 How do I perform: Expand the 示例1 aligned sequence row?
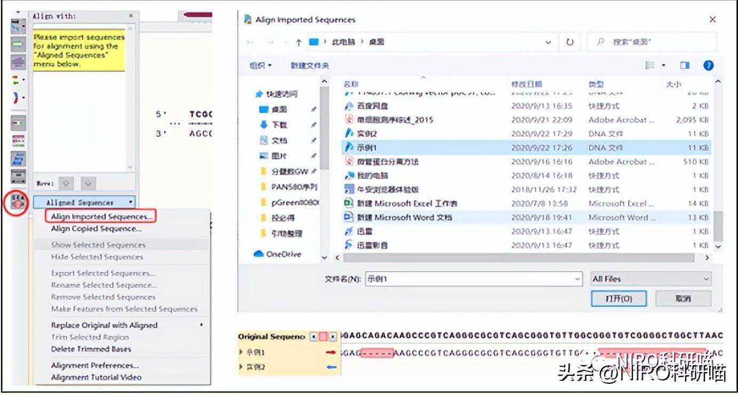coord(241,352)
